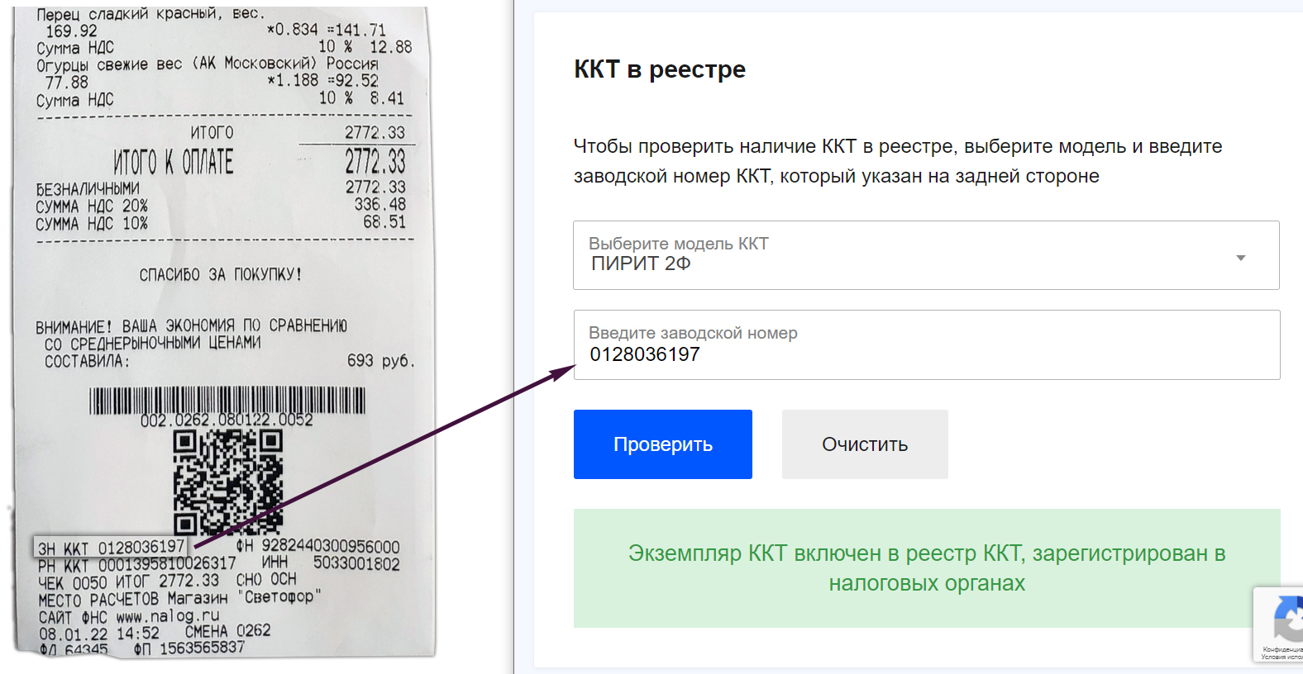Viewport: 1303px width, 674px height.
Task: Select the entered value 0128036197
Action: coord(645,354)
